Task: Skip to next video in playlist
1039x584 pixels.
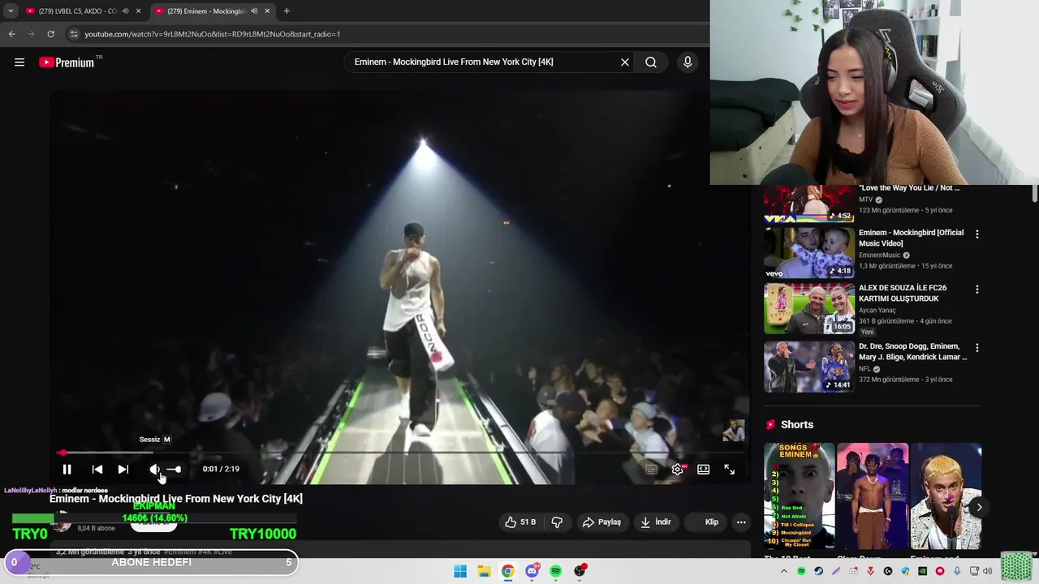Action: (x=123, y=469)
